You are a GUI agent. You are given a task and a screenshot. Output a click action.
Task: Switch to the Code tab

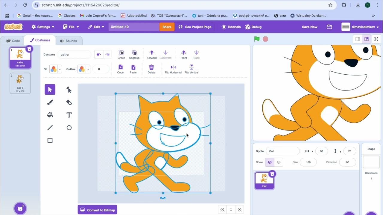pos(13,41)
